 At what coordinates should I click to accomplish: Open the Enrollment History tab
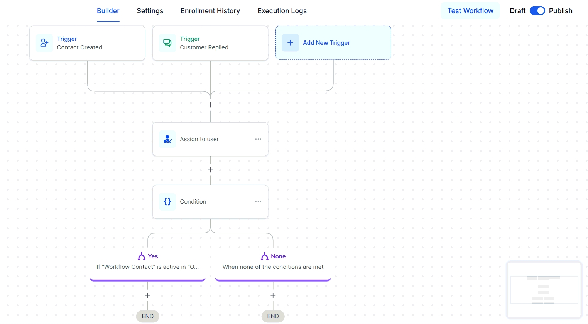pos(210,11)
